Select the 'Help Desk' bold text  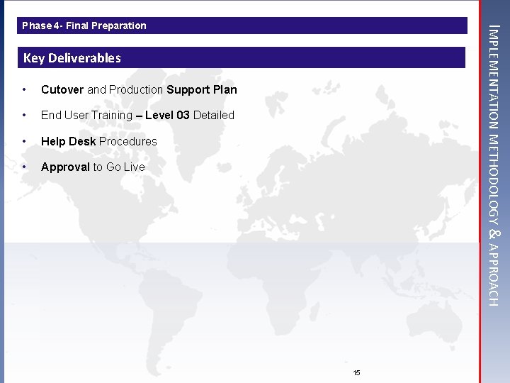[x=68, y=141]
